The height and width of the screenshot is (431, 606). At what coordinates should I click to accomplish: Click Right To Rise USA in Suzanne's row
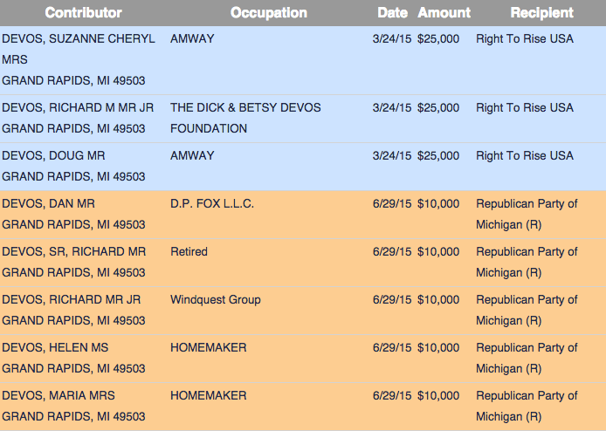tap(524, 39)
